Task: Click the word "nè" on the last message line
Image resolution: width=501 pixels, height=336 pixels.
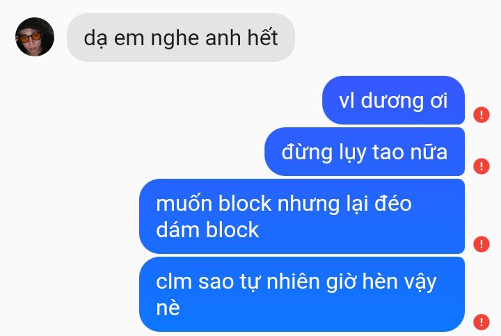Action: coord(168,308)
